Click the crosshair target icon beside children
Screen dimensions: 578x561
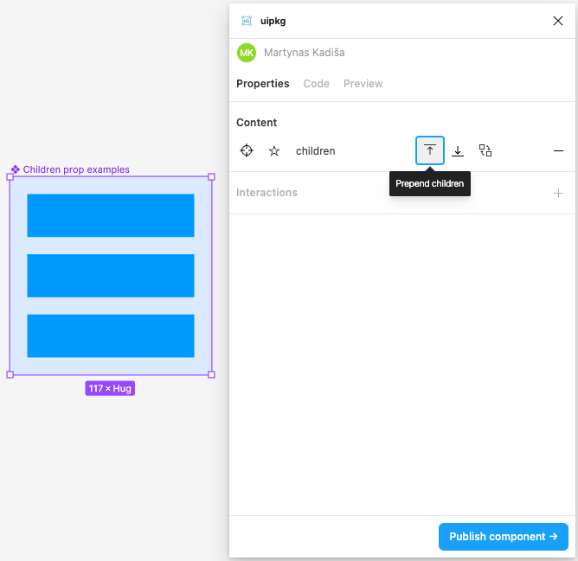click(247, 150)
